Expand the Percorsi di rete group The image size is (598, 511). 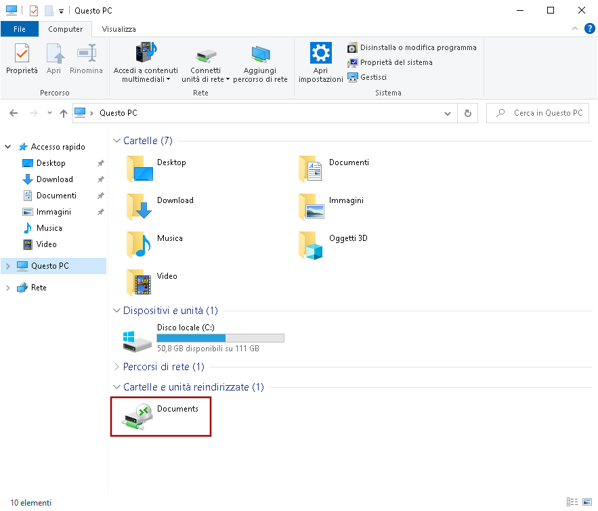(x=116, y=367)
